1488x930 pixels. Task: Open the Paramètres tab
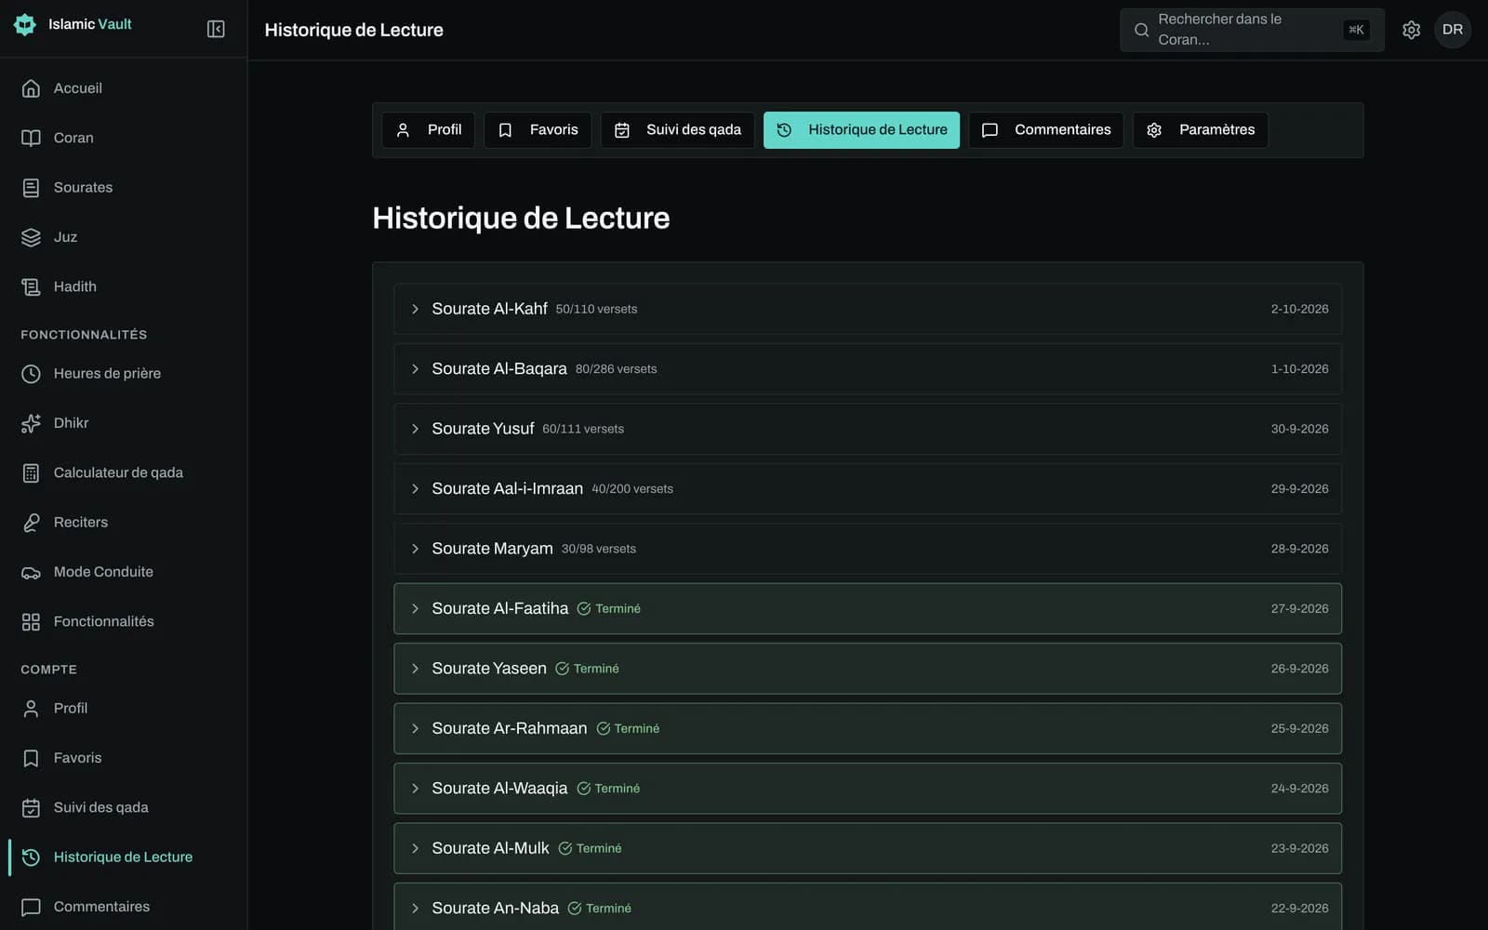coord(1201,130)
